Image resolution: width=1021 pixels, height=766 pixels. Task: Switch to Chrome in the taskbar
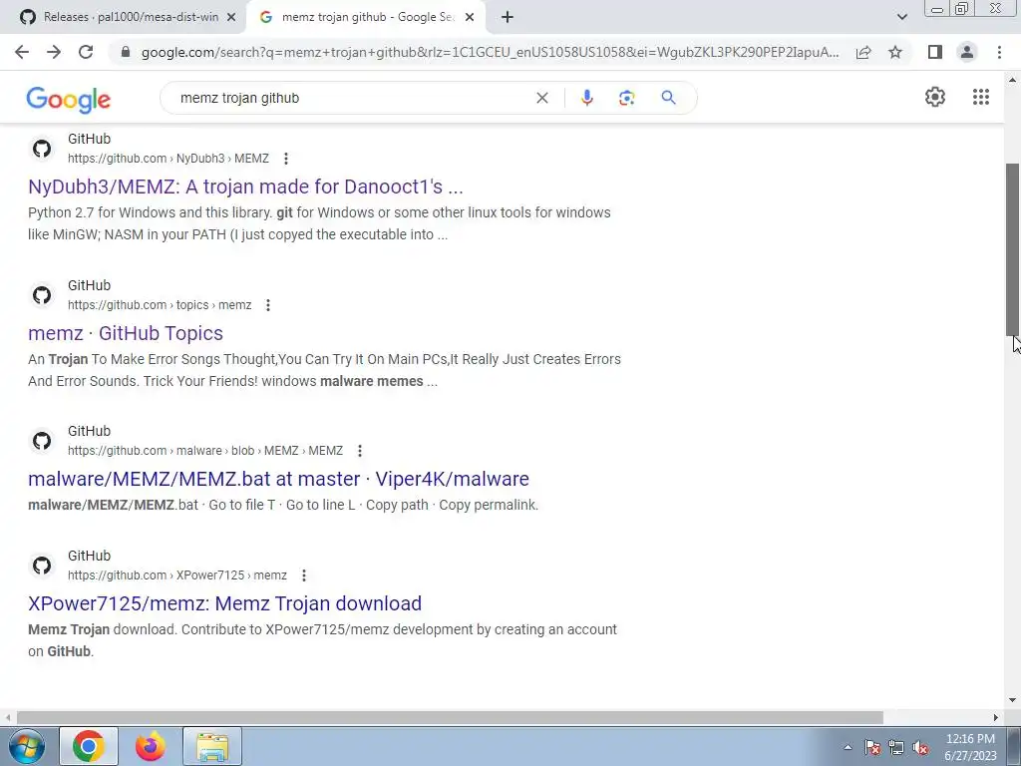[89, 746]
